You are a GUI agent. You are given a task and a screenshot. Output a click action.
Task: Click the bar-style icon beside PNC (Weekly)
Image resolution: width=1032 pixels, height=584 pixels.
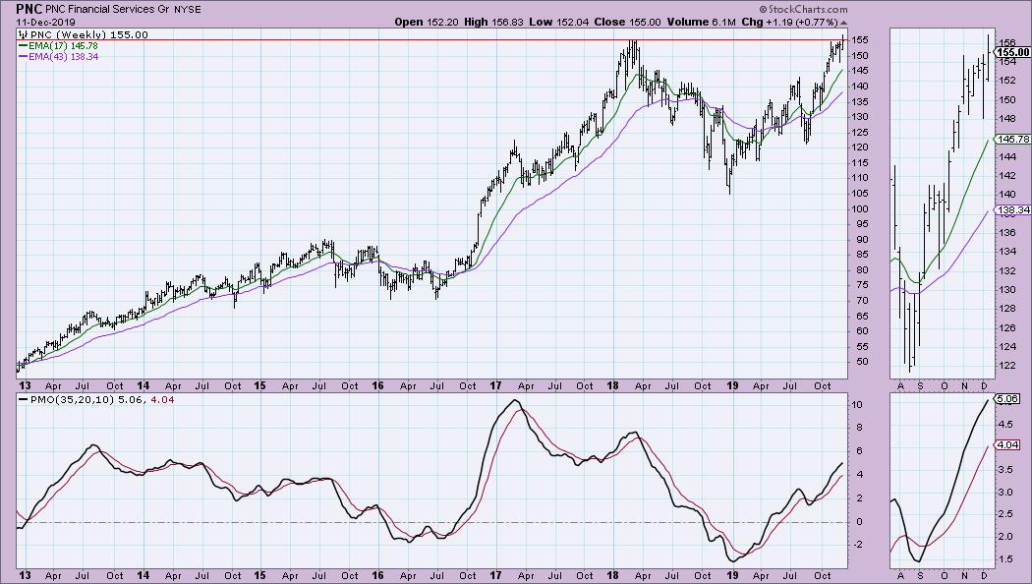(x=23, y=34)
